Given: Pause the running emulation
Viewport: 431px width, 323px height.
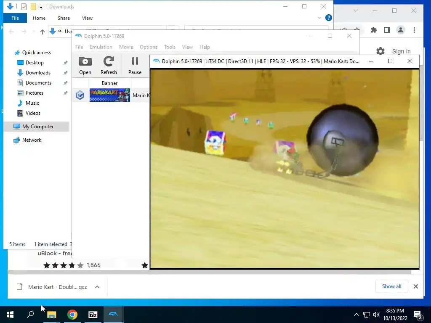Looking at the screenshot, I should click(x=135, y=65).
